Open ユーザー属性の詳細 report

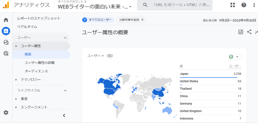39,63
